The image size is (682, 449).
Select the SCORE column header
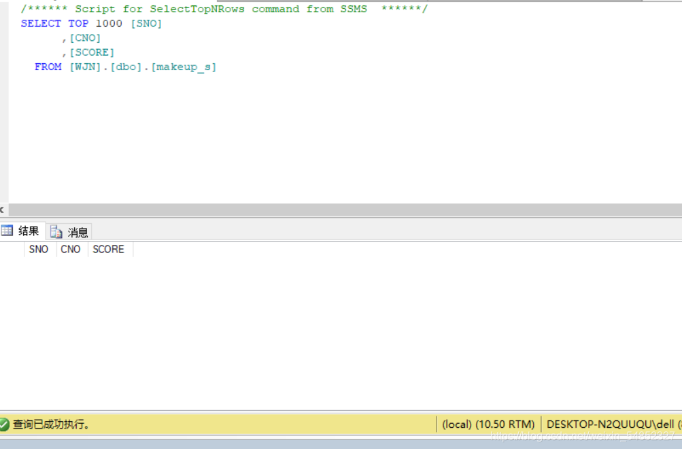[110, 249]
